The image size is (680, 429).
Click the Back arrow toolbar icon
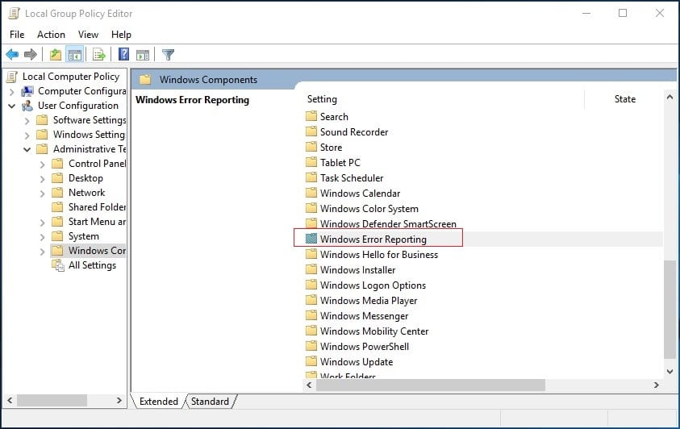[12, 55]
